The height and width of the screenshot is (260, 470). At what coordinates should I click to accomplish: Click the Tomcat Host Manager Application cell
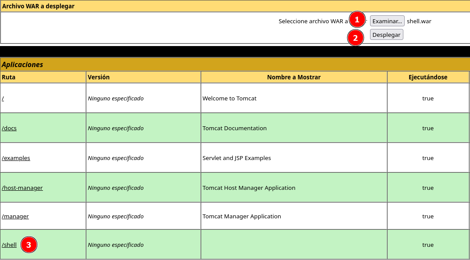[249, 188]
